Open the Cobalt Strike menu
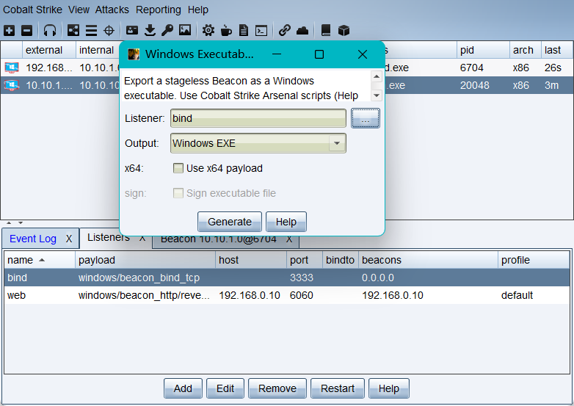The image size is (574, 406). (32, 10)
